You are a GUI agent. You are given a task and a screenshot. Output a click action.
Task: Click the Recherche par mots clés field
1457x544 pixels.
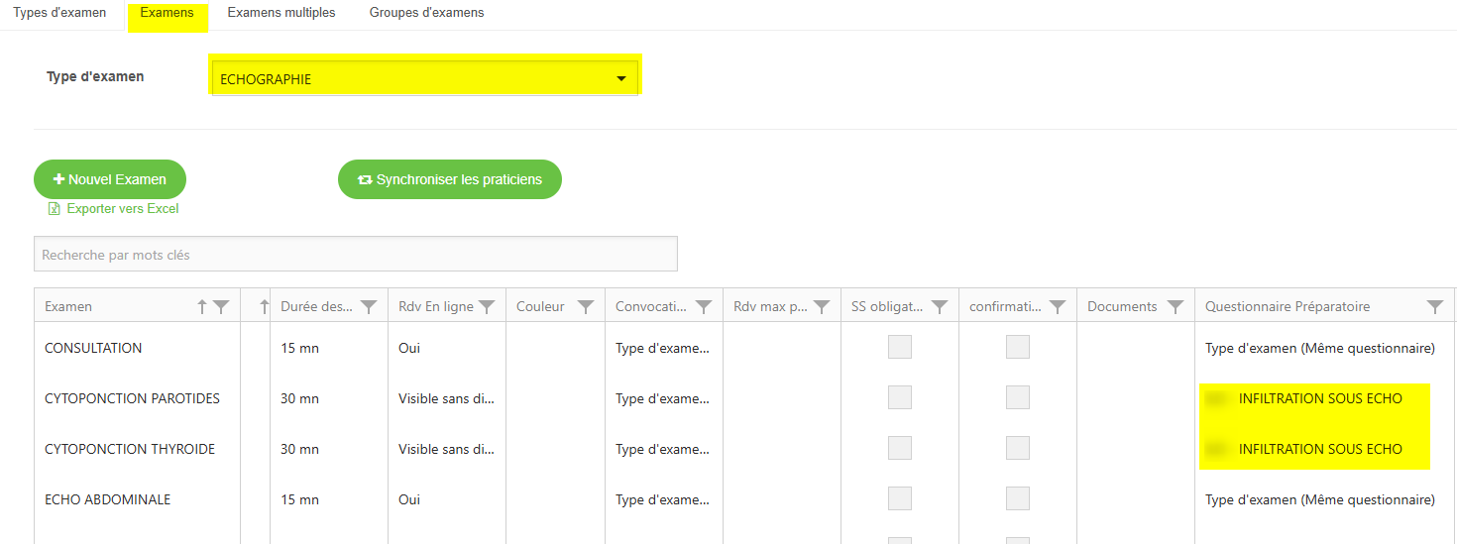coord(355,255)
